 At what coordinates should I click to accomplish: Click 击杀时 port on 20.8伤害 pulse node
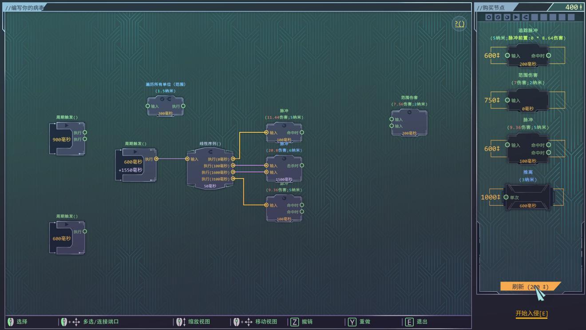point(302,165)
